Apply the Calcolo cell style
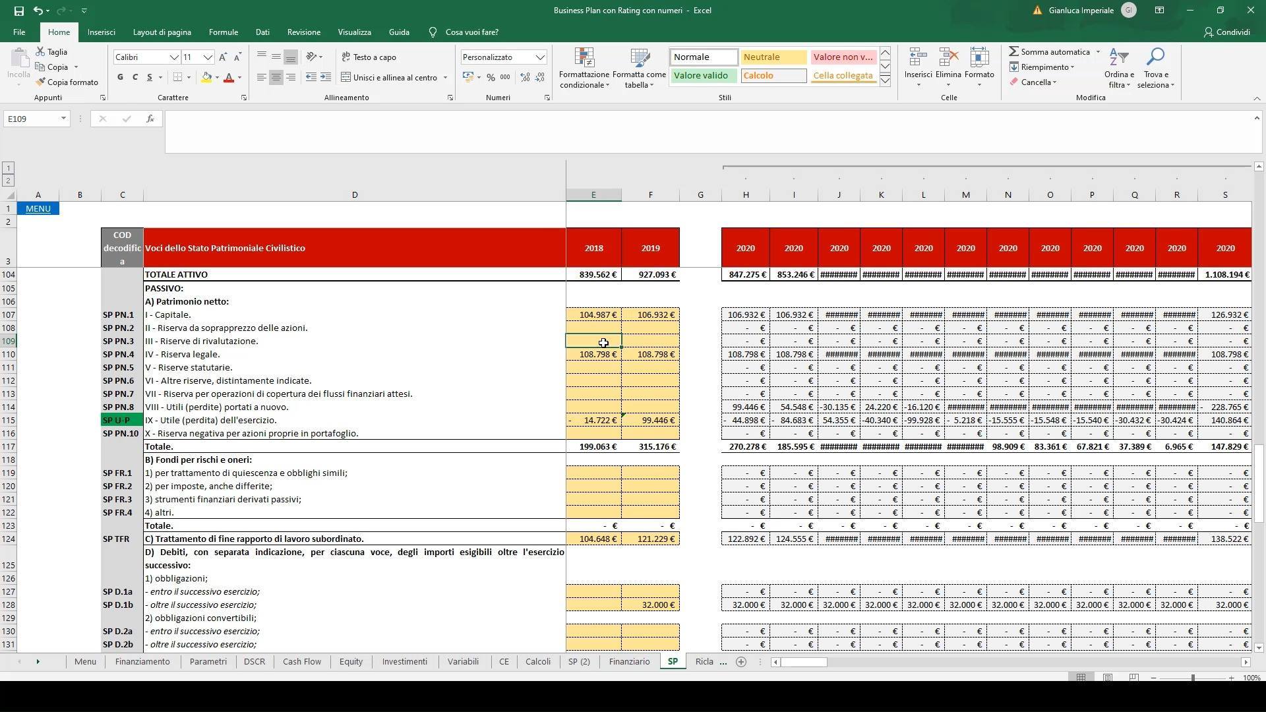Screen dimensions: 1266x712 (x=773, y=75)
